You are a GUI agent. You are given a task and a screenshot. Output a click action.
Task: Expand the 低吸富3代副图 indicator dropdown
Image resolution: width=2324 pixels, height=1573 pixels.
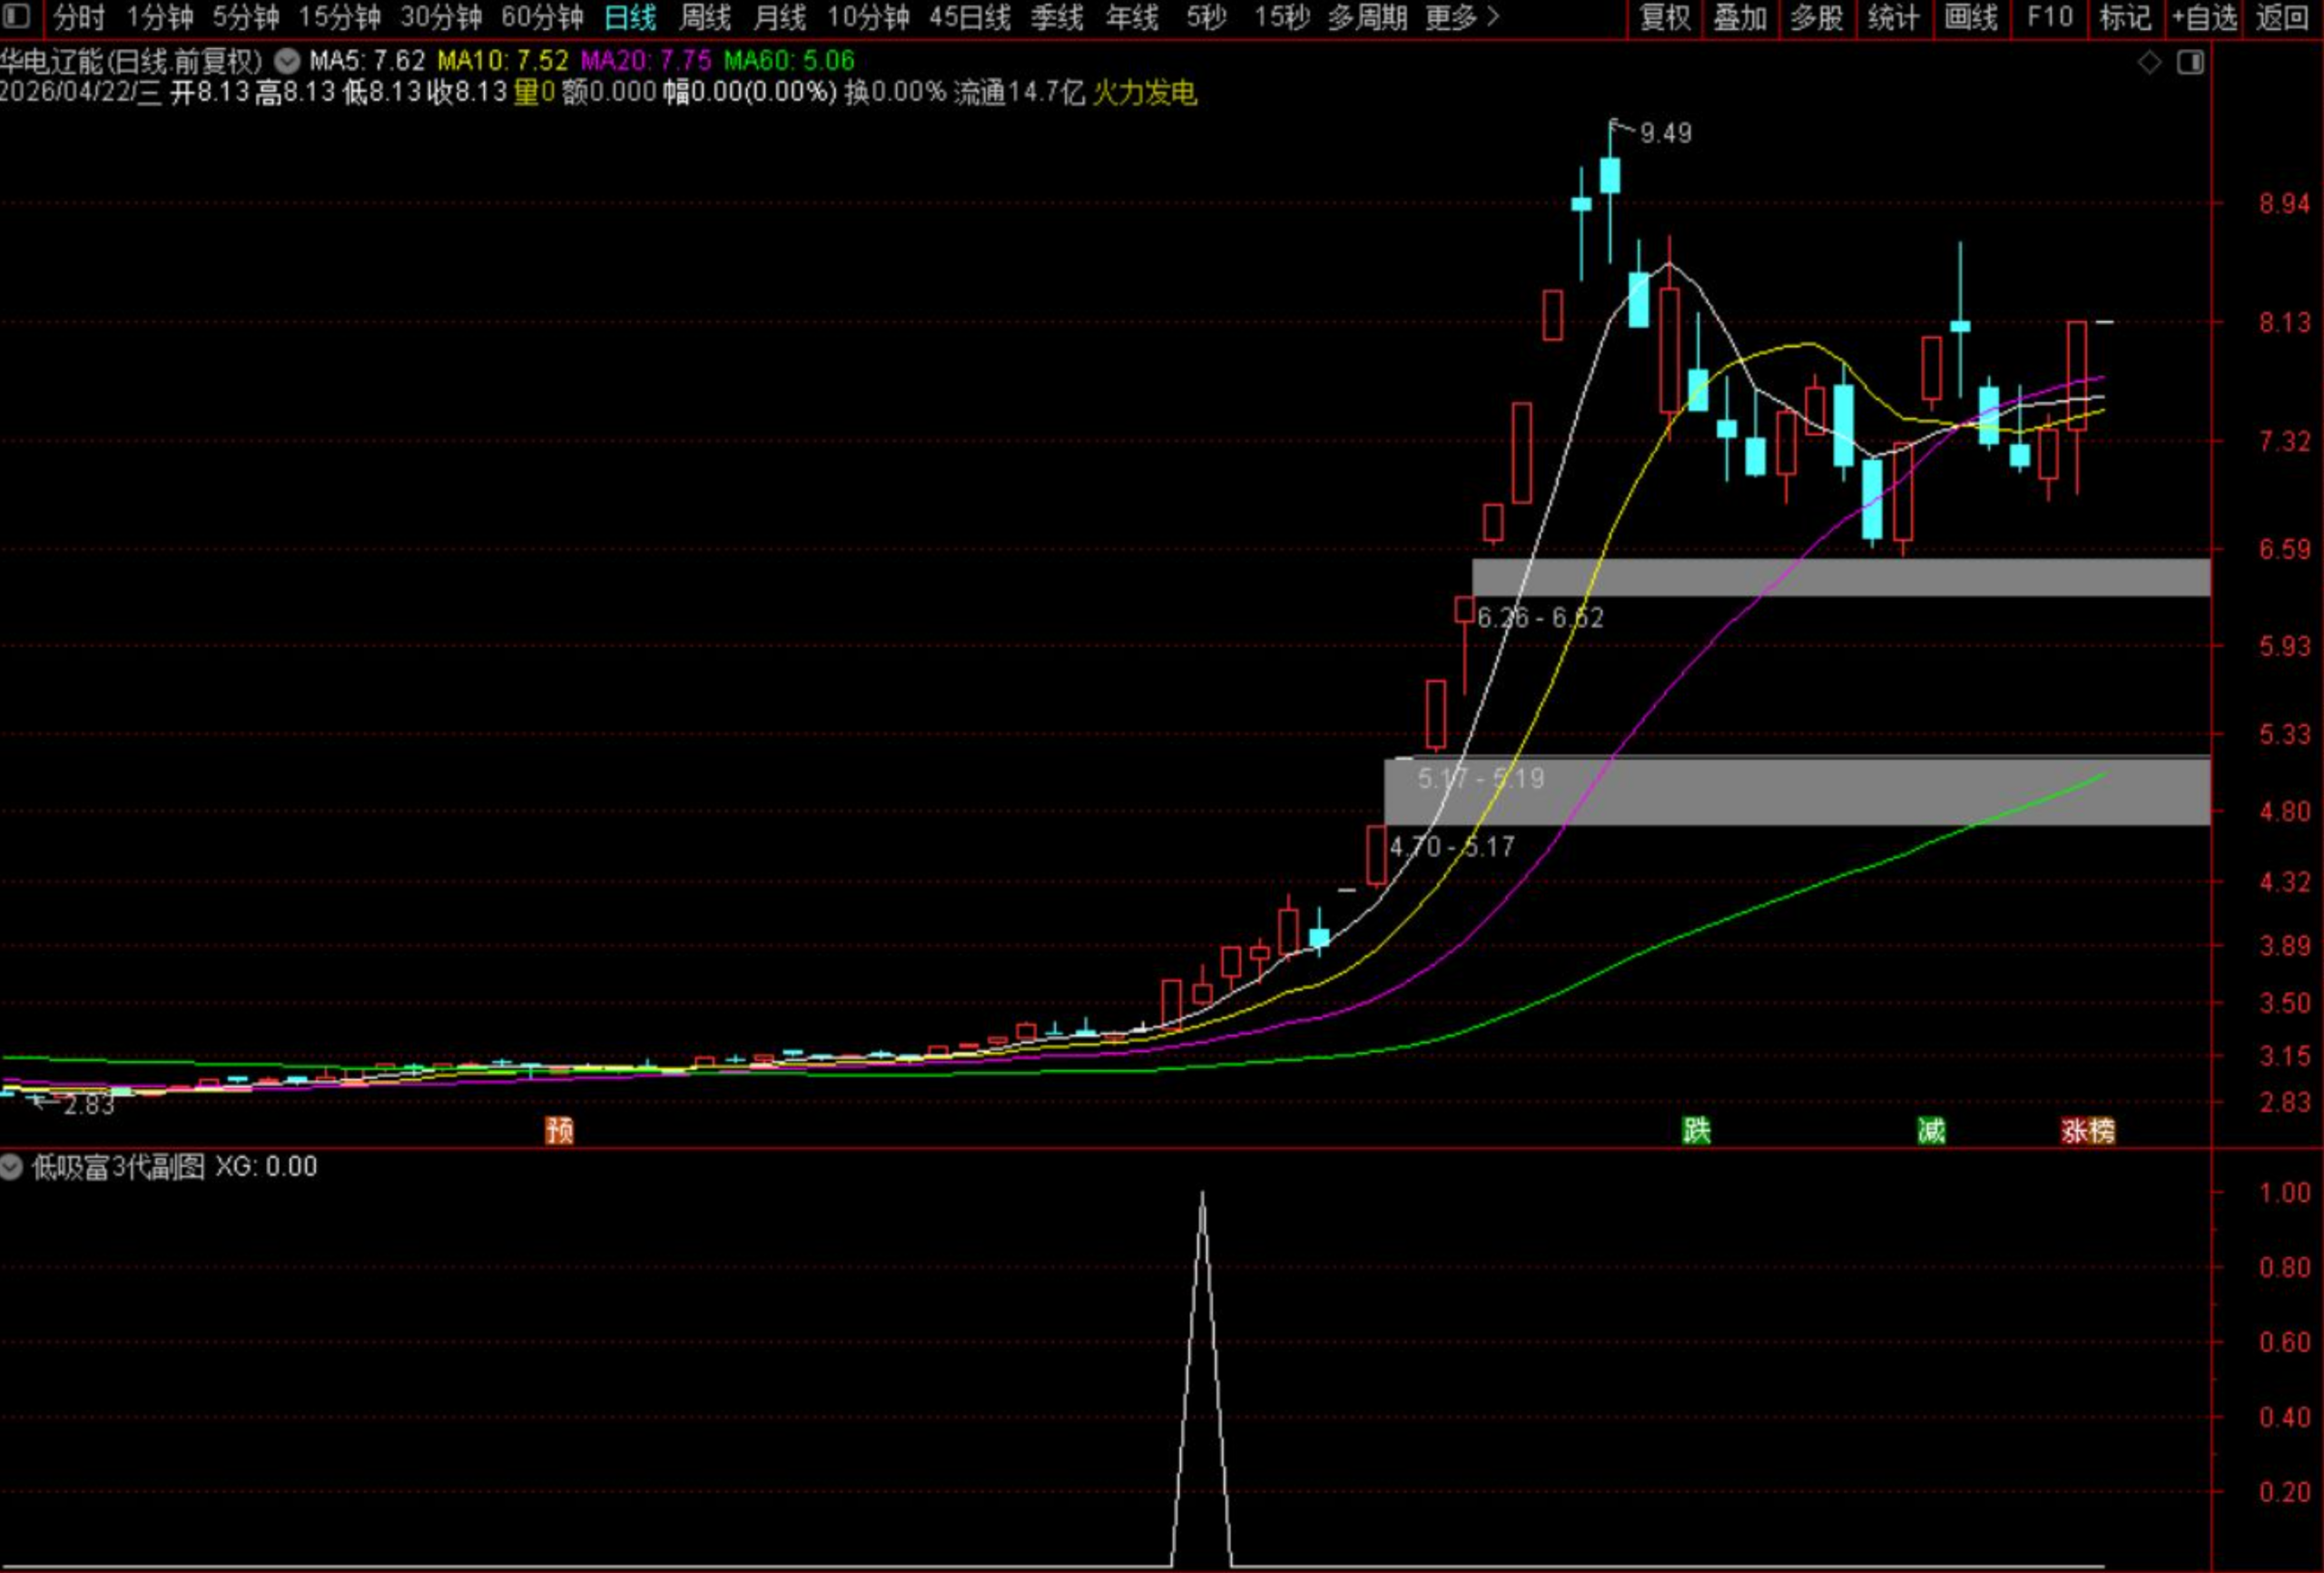point(12,1166)
